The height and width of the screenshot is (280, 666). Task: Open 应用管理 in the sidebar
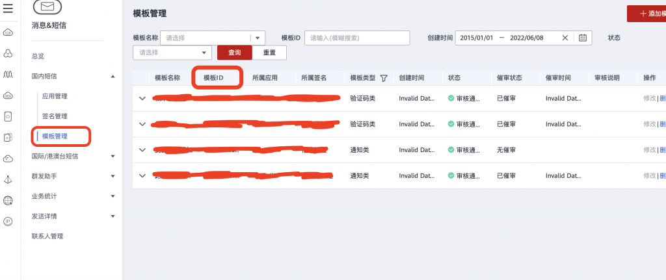click(x=55, y=96)
